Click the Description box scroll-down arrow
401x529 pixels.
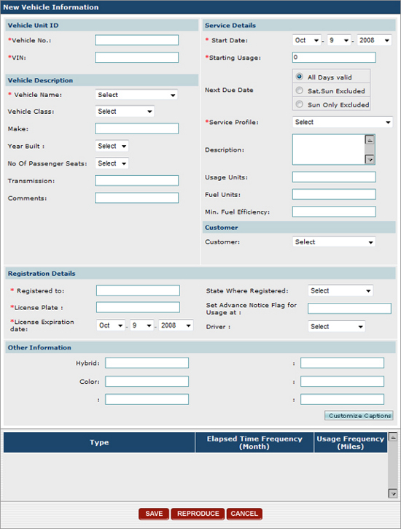(x=370, y=160)
